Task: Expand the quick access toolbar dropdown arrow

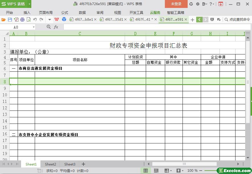Action: (x=50, y=20)
